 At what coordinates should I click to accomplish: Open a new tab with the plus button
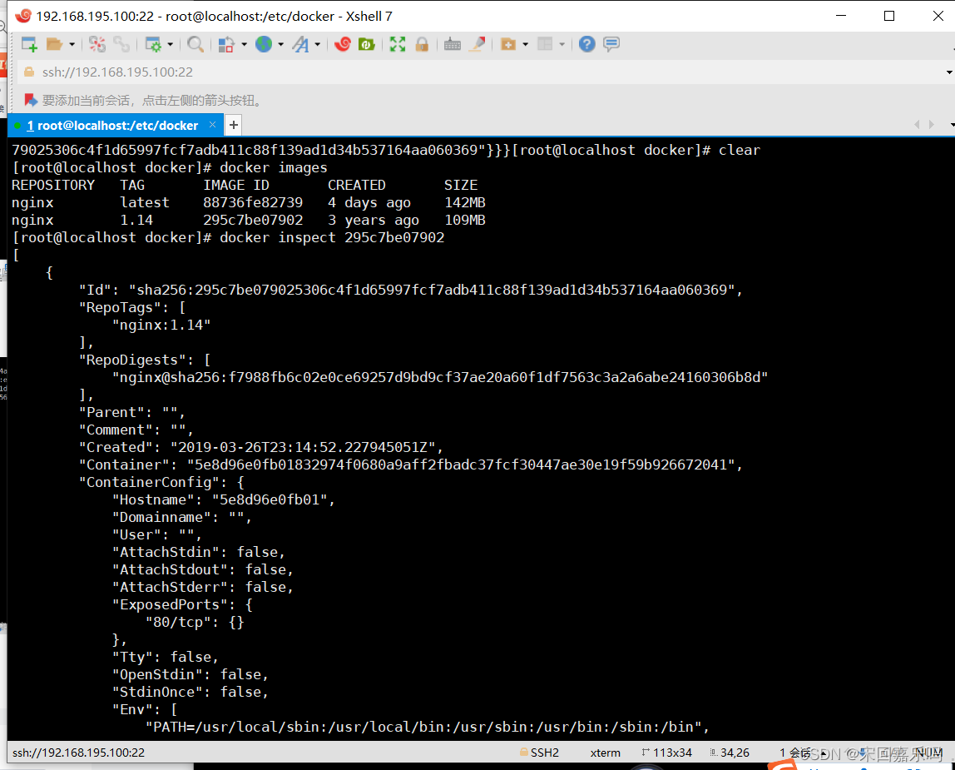pos(233,125)
